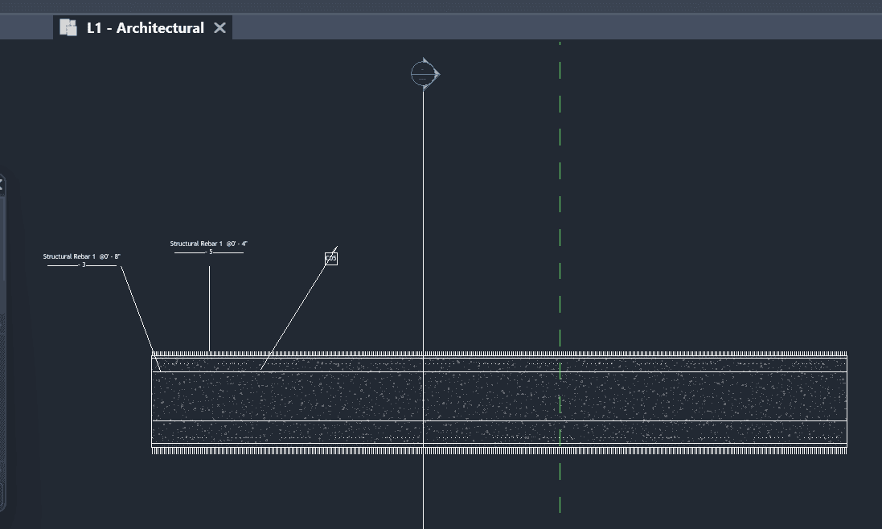
Task: Select the Structural Rebar 1 @0'-8" tag text
Action: 82,256
